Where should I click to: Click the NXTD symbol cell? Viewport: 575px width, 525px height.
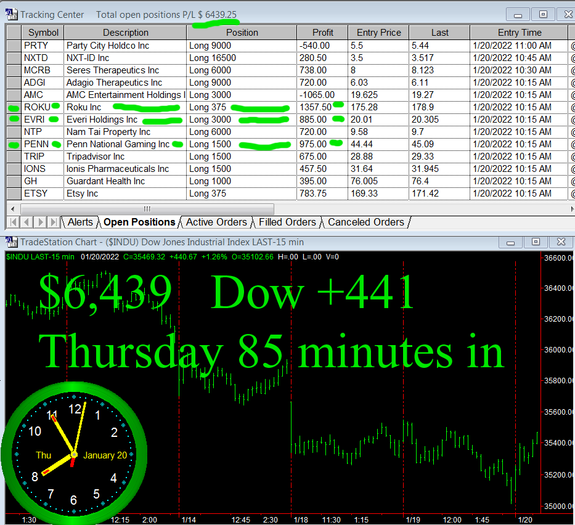pyautogui.click(x=43, y=58)
